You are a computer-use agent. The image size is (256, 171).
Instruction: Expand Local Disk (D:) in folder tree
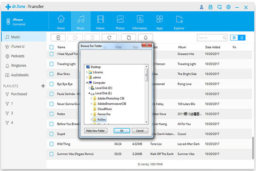89,88
